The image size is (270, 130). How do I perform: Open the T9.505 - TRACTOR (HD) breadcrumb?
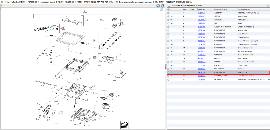(x=94, y=2)
